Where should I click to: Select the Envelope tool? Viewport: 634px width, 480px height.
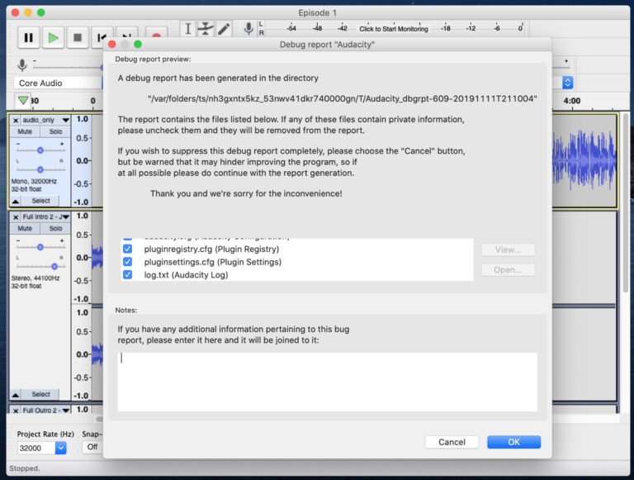(206, 29)
